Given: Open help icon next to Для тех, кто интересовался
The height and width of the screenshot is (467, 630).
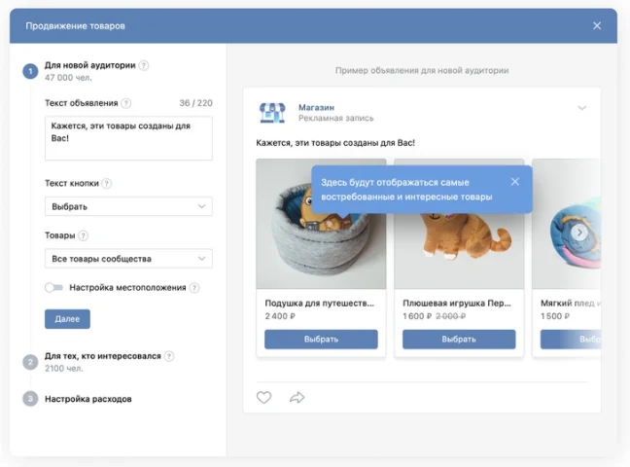Looking at the screenshot, I should 169,356.
